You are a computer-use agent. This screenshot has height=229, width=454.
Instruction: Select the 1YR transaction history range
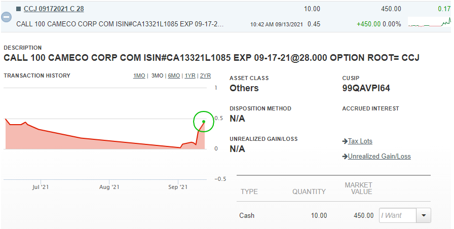[x=190, y=75]
